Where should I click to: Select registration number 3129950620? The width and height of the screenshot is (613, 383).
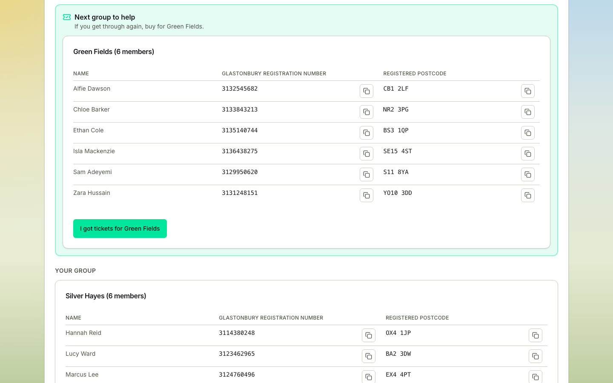point(240,172)
